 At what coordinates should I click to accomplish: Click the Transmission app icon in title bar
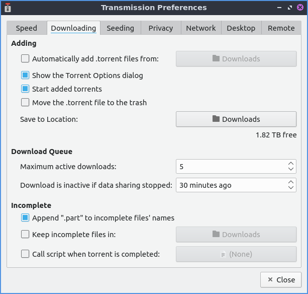(8, 8)
